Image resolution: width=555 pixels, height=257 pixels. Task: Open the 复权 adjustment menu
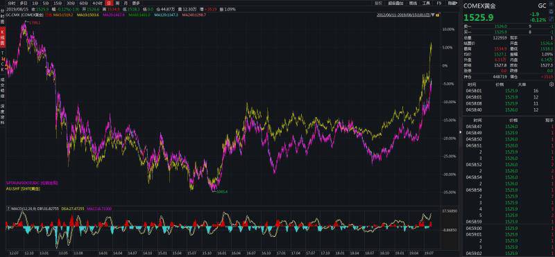378,3
